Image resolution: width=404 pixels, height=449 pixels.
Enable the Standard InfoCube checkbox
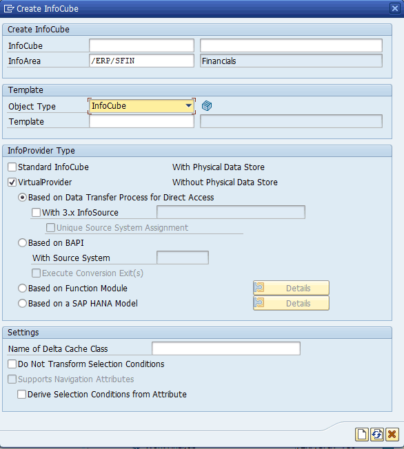pyautogui.click(x=12, y=167)
